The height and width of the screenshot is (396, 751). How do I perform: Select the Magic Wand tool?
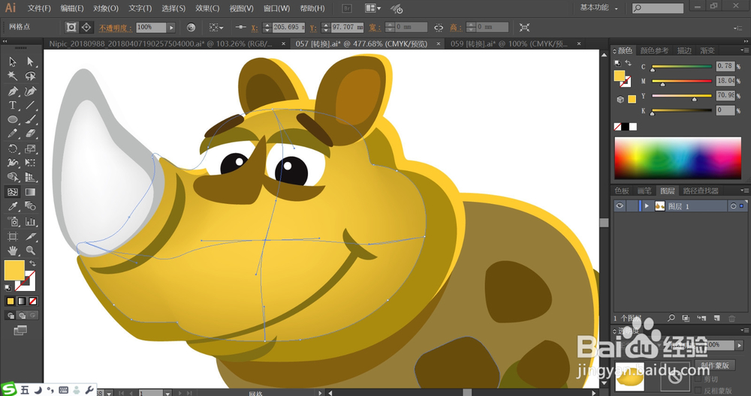(x=13, y=76)
